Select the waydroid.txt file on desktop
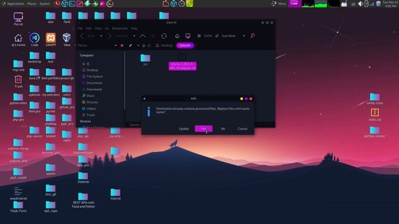This screenshot has width=399, height=224. [18, 194]
